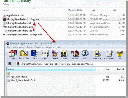Open the WinRAR Help menu
The height and width of the screenshot is (98, 128).
point(59,47)
